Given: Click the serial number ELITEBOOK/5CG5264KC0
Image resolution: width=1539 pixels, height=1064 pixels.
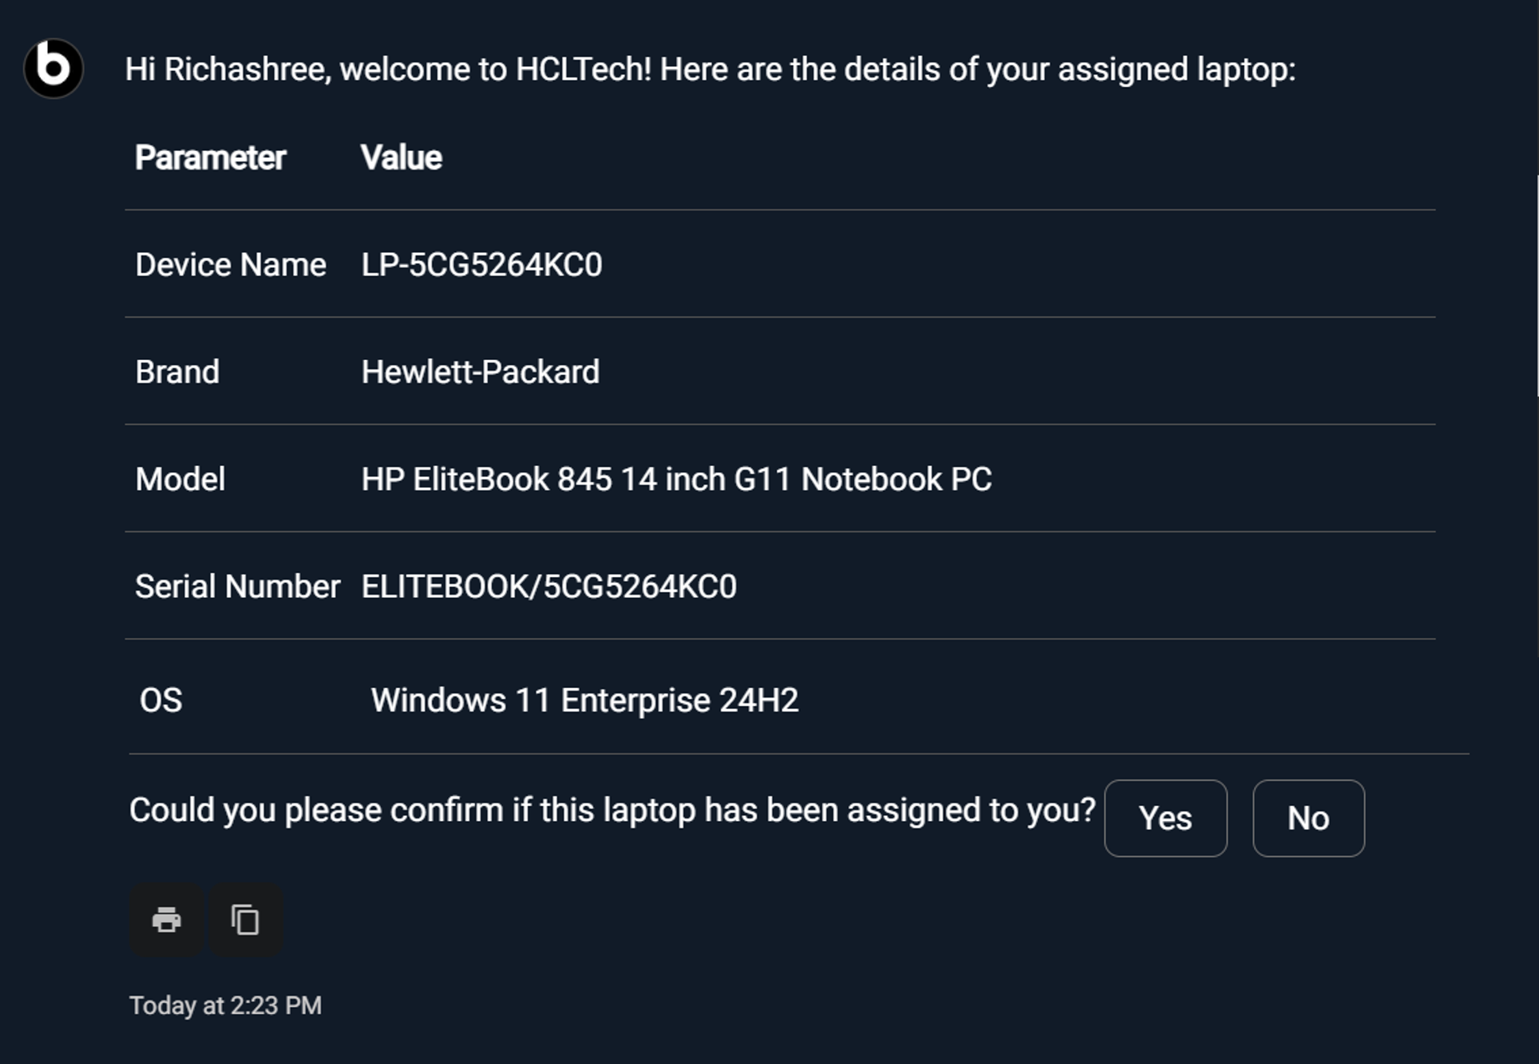Looking at the screenshot, I should [x=548, y=586].
